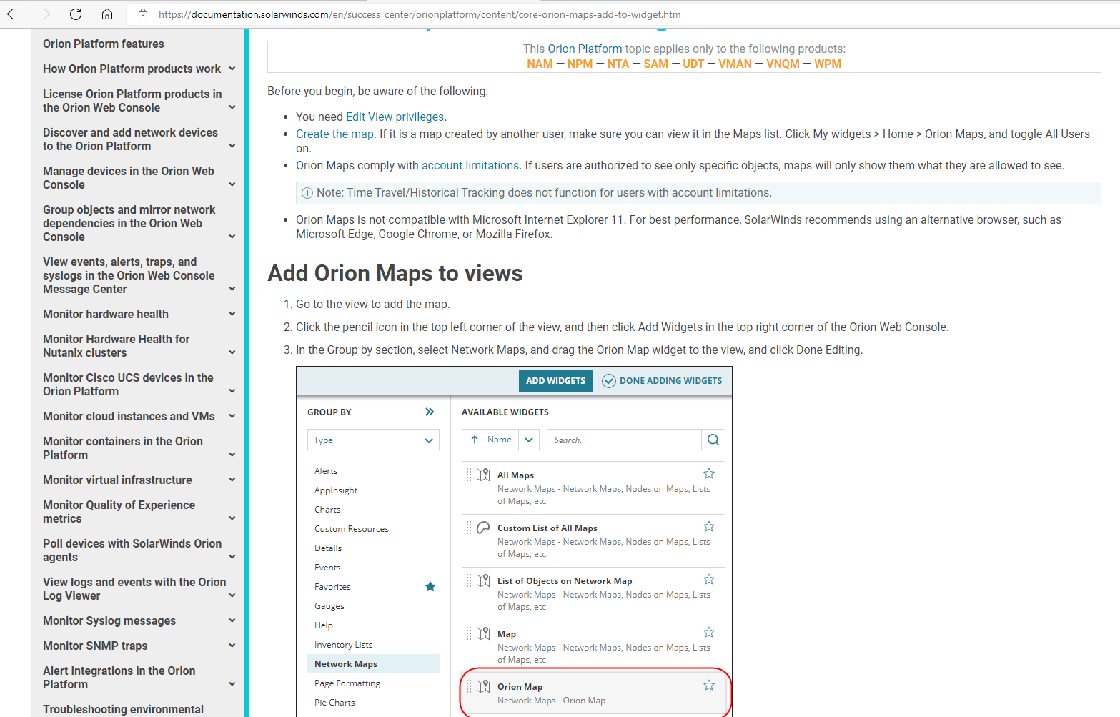Select Network Maps in Group By list

373,664
